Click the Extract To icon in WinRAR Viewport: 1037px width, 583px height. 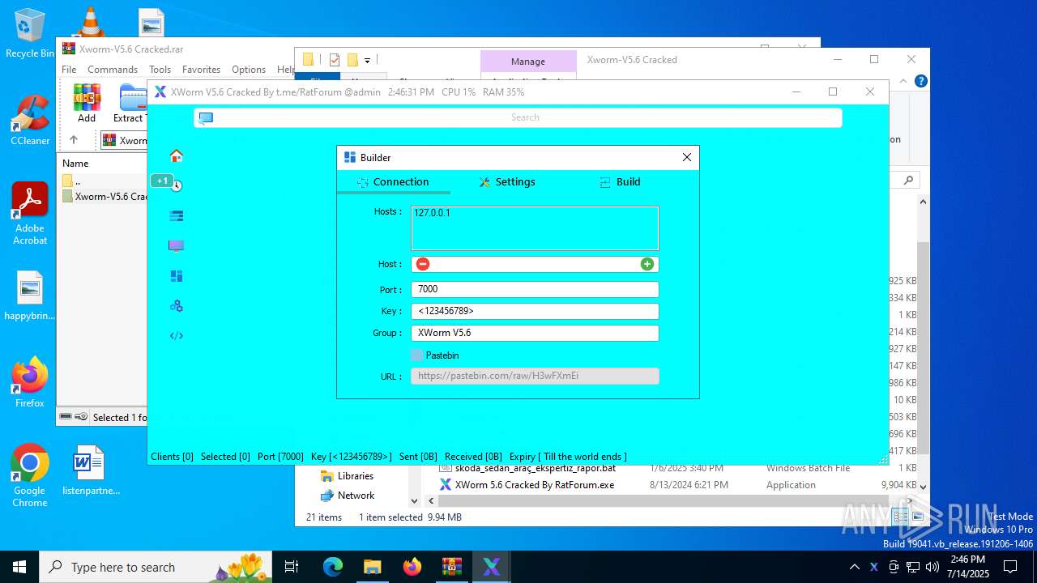pos(130,103)
